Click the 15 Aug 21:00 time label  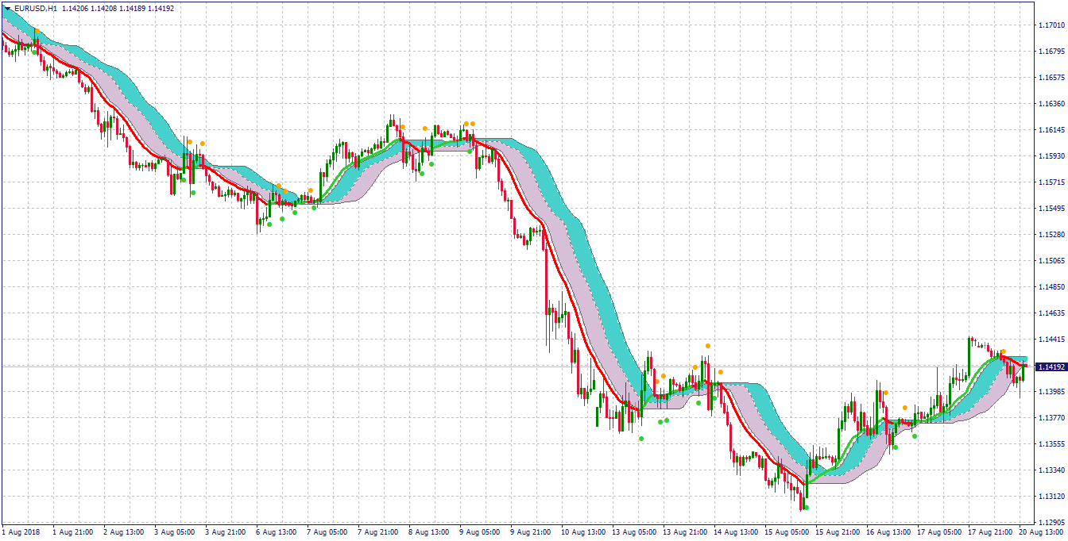coord(838,532)
